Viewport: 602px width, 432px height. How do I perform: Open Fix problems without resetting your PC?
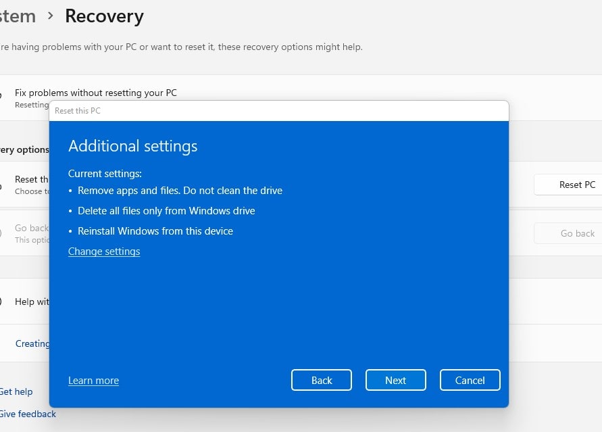tap(95, 93)
